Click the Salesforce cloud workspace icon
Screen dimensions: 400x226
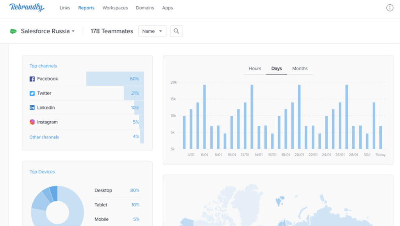(x=13, y=31)
